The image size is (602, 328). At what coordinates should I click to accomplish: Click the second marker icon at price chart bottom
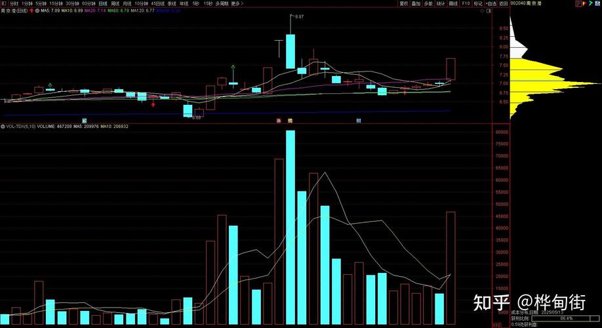point(278,121)
